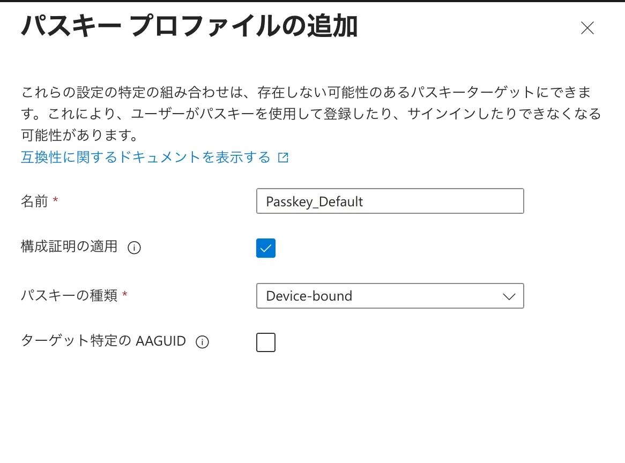Click the パスキーの種類 label text
The width and height of the screenshot is (625, 463).
click(x=69, y=295)
